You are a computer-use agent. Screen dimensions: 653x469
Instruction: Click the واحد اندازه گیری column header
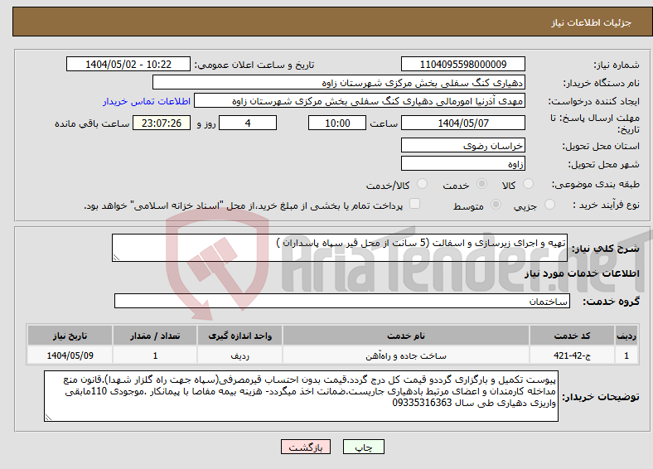pyautogui.click(x=239, y=336)
